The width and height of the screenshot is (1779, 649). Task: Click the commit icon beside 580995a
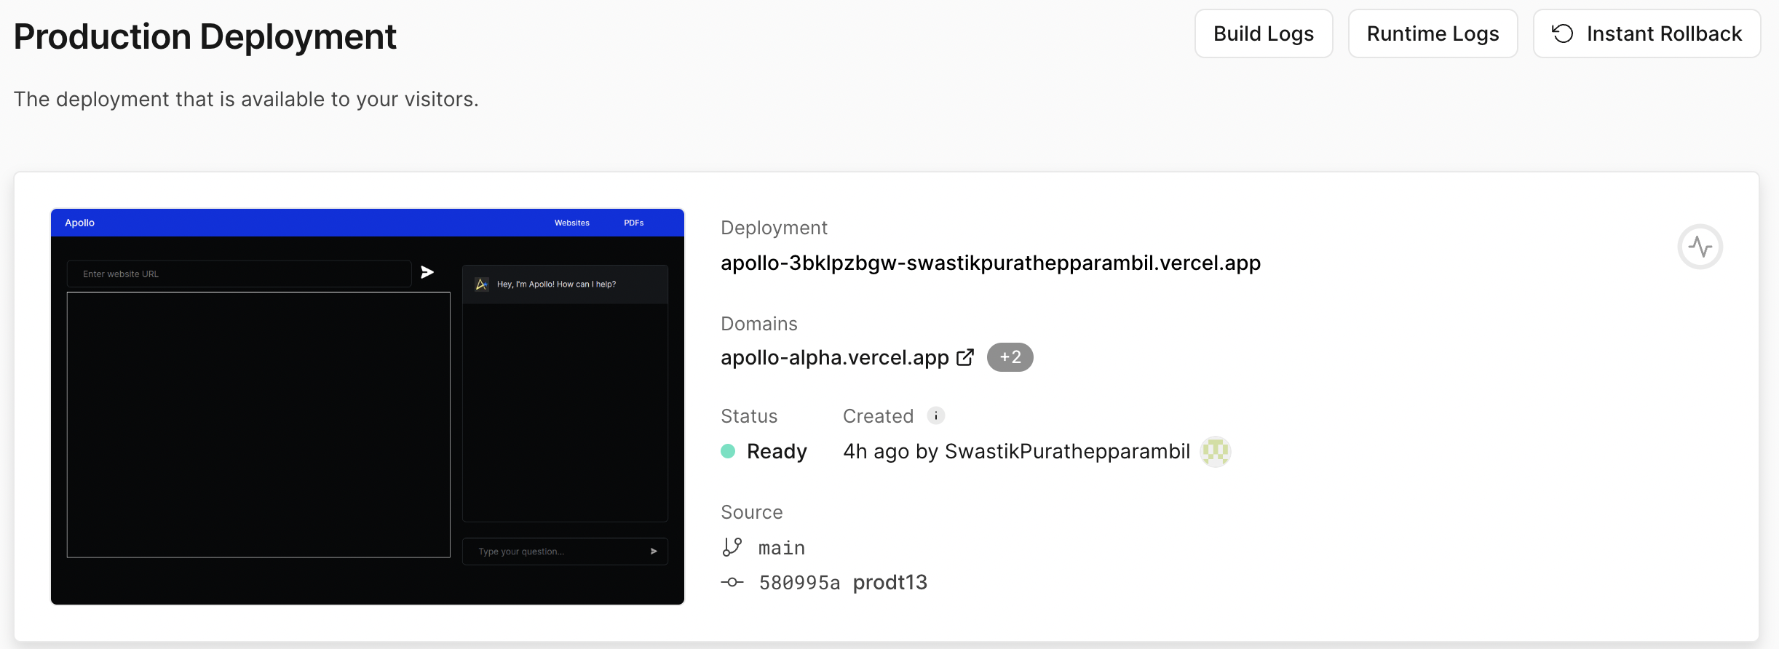[732, 582]
